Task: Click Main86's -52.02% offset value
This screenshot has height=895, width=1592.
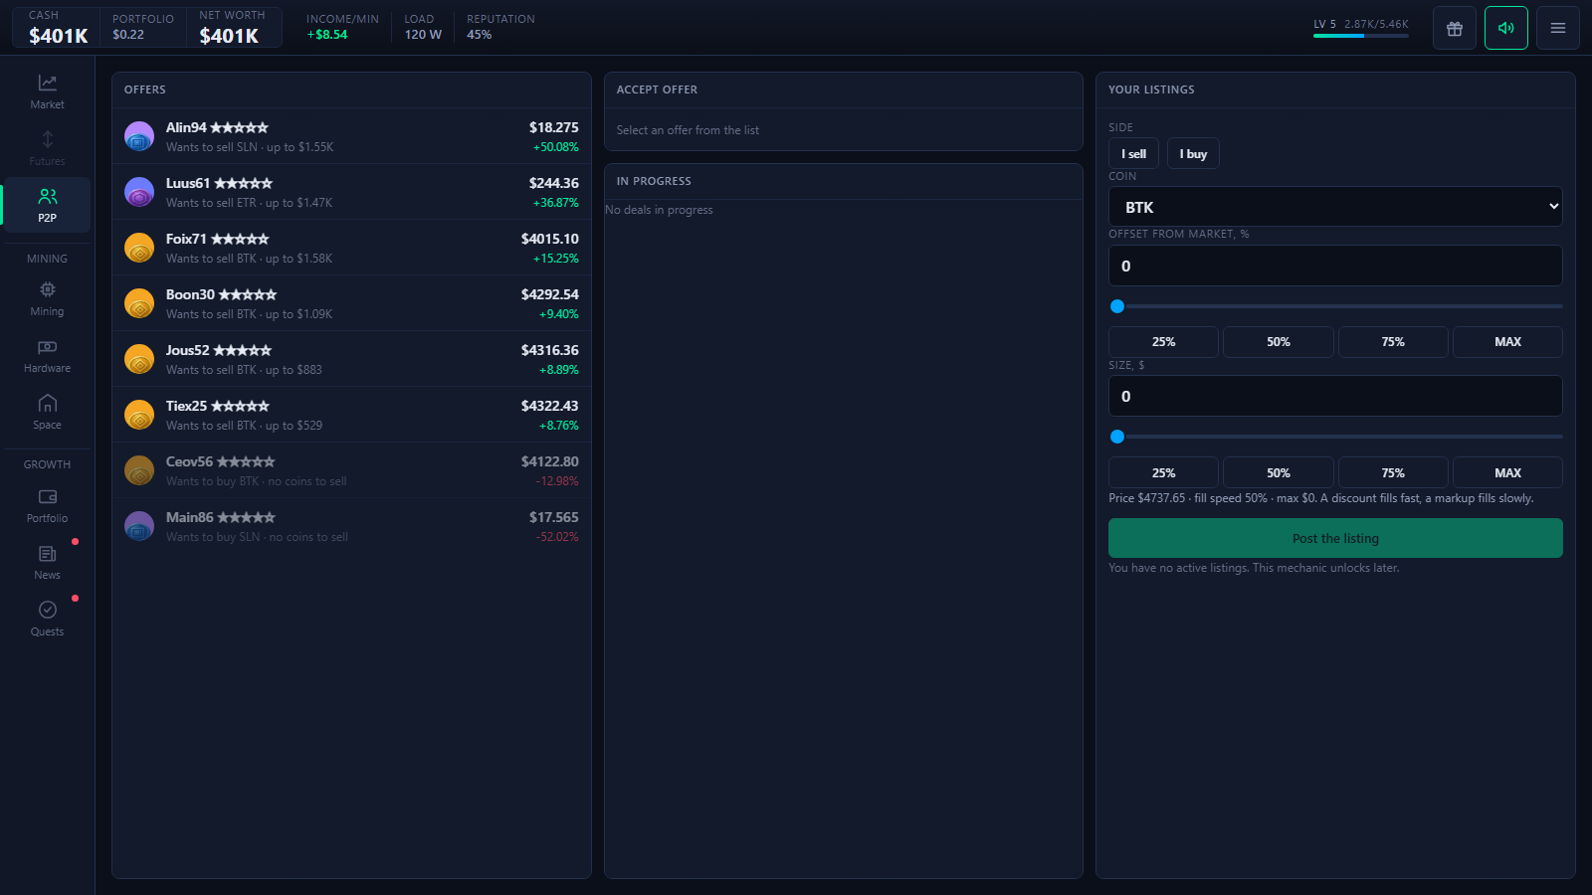Action: pyautogui.click(x=557, y=537)
